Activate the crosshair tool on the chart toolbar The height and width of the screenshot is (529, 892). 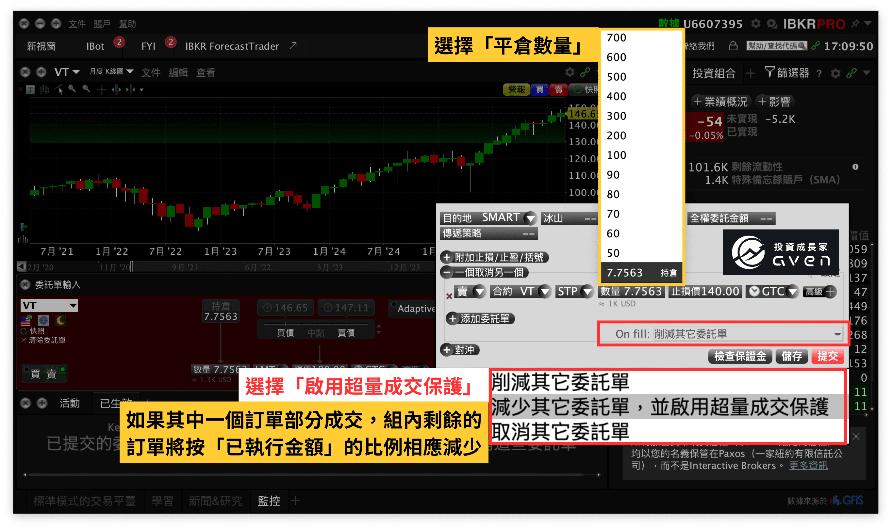[102, 89]
